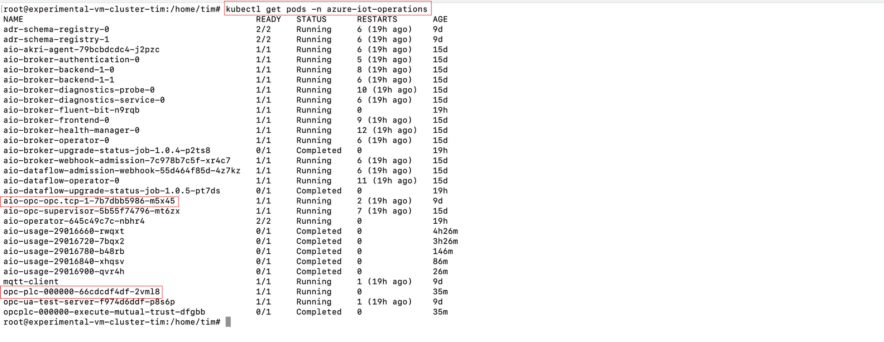
Task: Click restarts value 12 (19h ago)
Action: 387,131
